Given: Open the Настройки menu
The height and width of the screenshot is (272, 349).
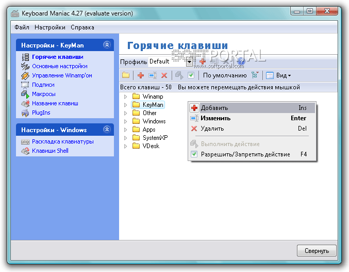Looking at the screenshot, I should tap(50, 27).
